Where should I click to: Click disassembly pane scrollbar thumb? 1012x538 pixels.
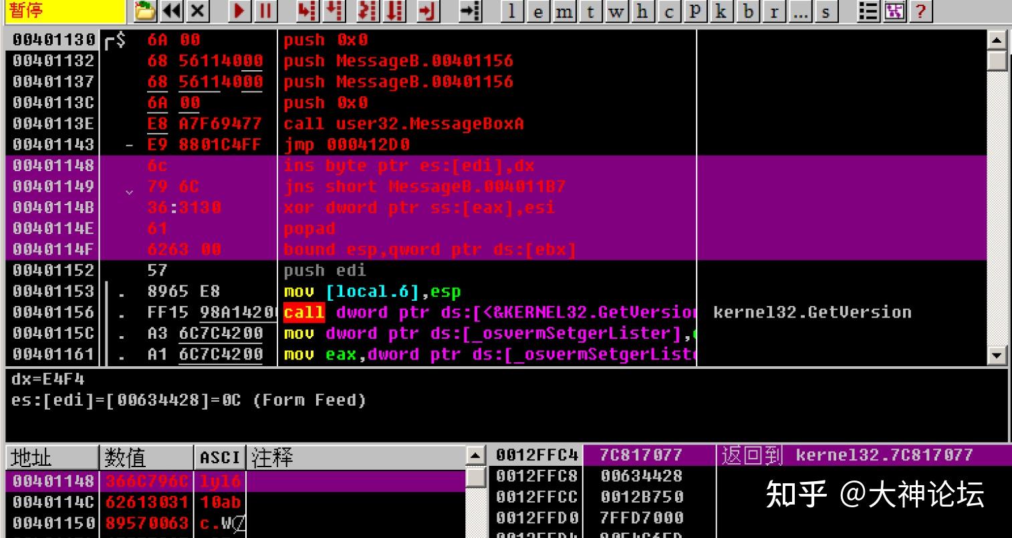pyautogui.click(x=997, y=60)
